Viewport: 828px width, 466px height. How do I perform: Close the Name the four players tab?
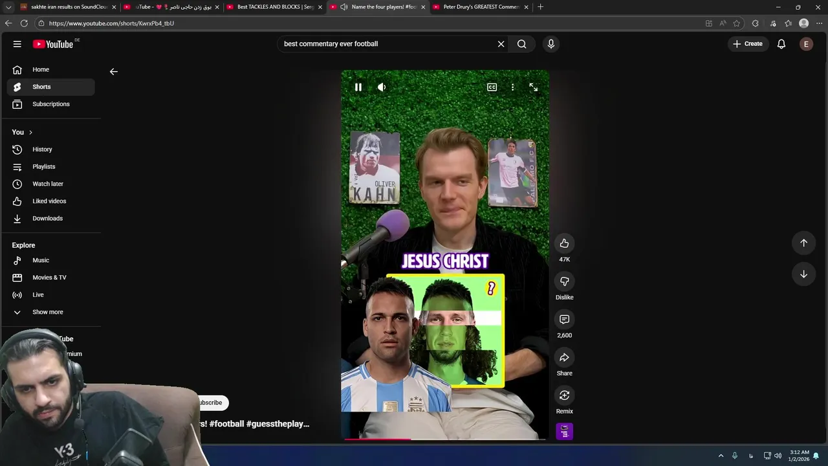tap(423, 7)
